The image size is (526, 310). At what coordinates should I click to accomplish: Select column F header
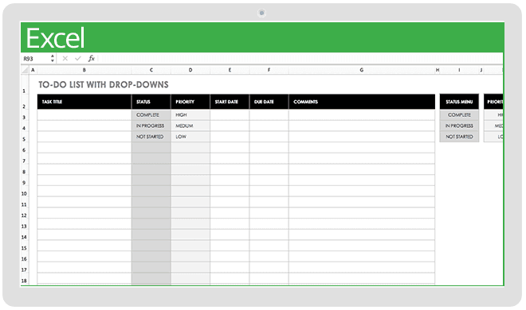[x=269, y=70]
